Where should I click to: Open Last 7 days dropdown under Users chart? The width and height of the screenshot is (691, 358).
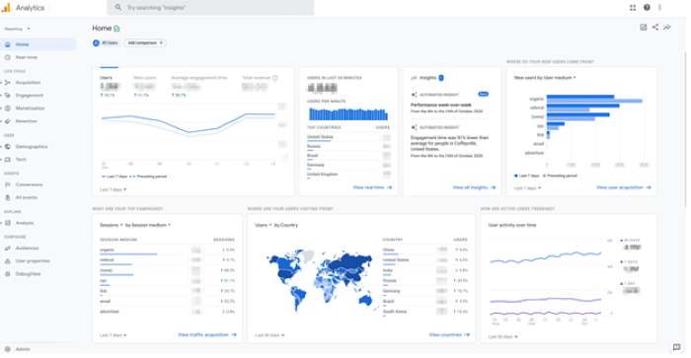[114, 189]
